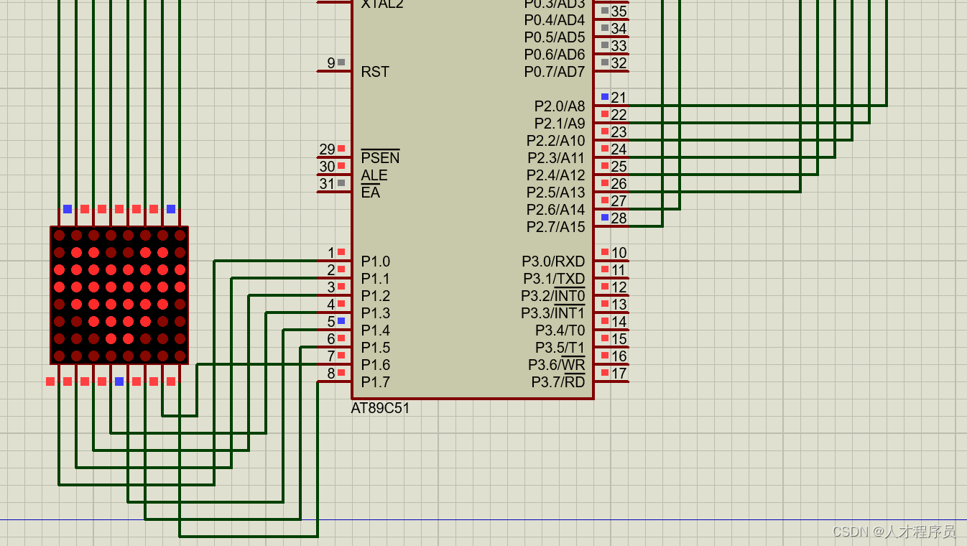Select the P3.3/INT1 pin label
The height and width of the screenshot is (546, 967).
553,313
